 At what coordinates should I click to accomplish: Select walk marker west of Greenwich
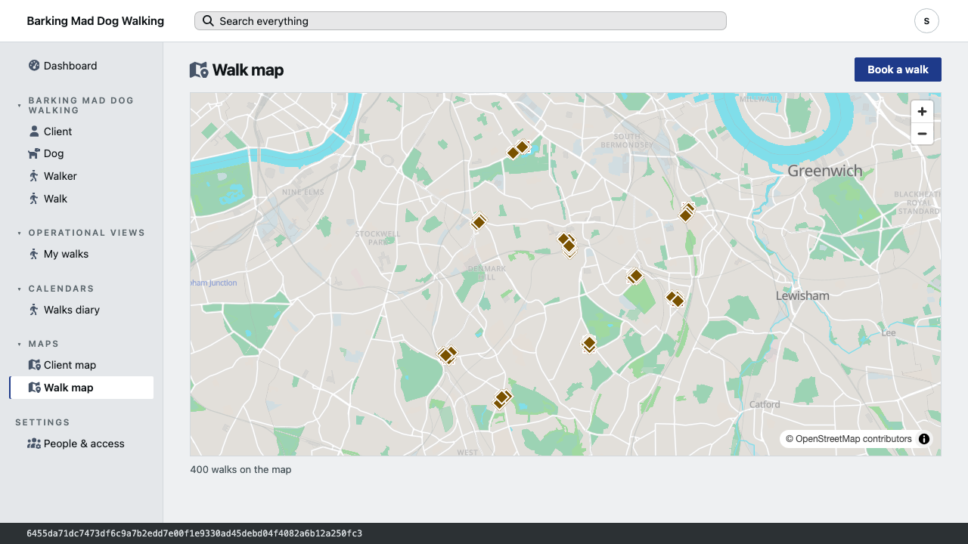(687, 213)
